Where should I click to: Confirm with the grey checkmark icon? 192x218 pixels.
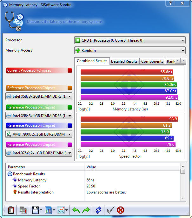[111, 210]
